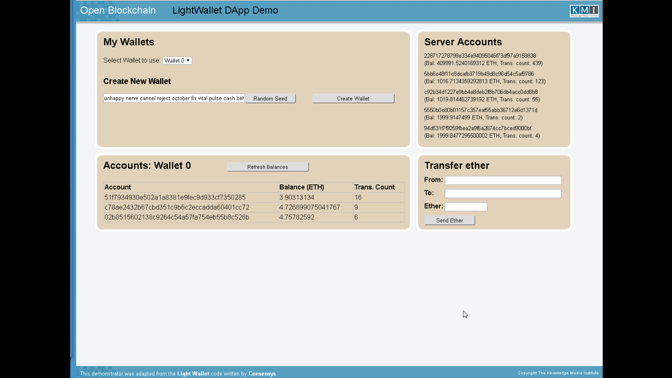Image resolution: width=672 pixels, height=378 pixels.
Task: Click the Refresh Balances button
Action: 267,166
